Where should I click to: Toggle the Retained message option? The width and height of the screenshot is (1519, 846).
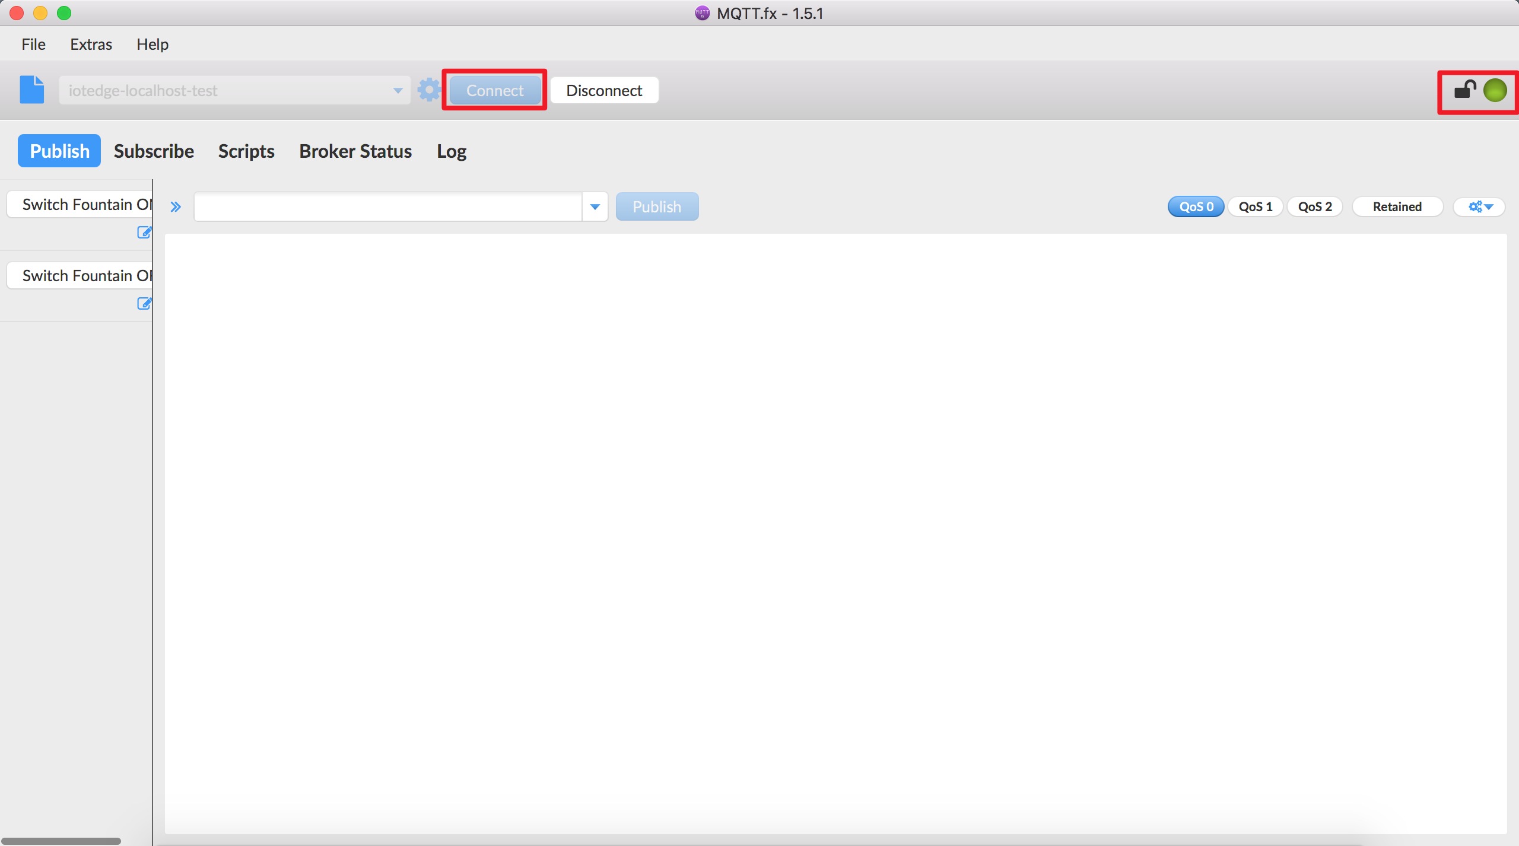click(x=1398, y=205)
